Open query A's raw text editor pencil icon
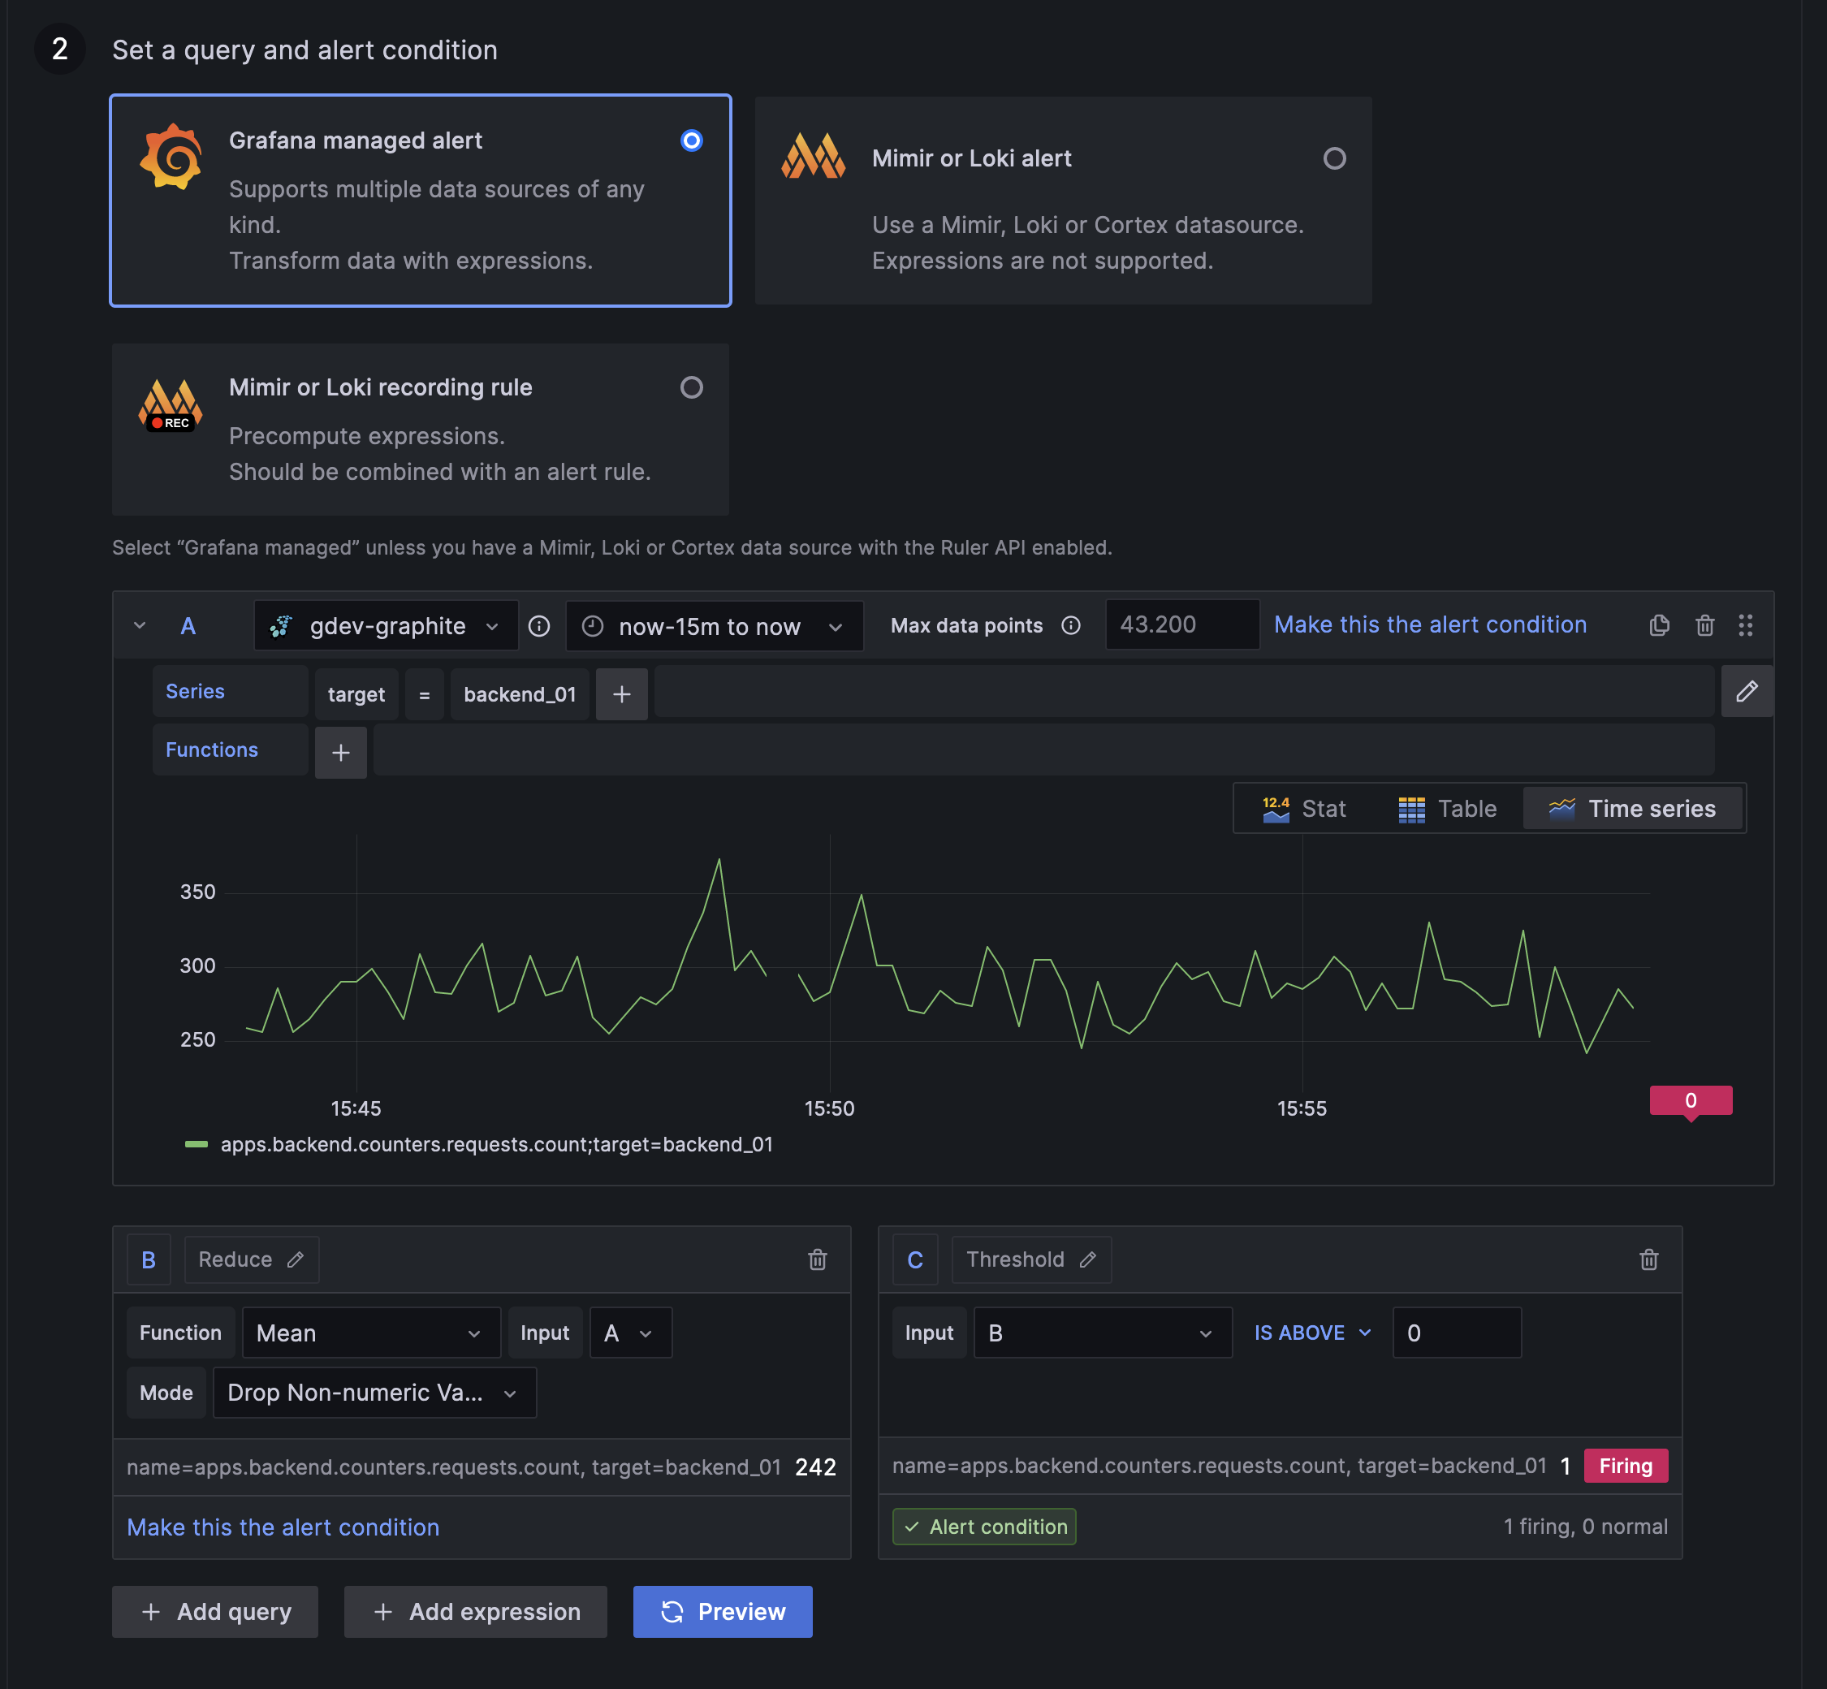Viewport: 1827px width, 1689px height. [1747, 692]
